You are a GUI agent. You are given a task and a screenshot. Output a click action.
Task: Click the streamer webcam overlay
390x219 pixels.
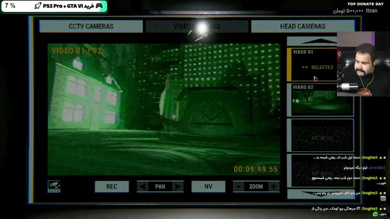363,64
